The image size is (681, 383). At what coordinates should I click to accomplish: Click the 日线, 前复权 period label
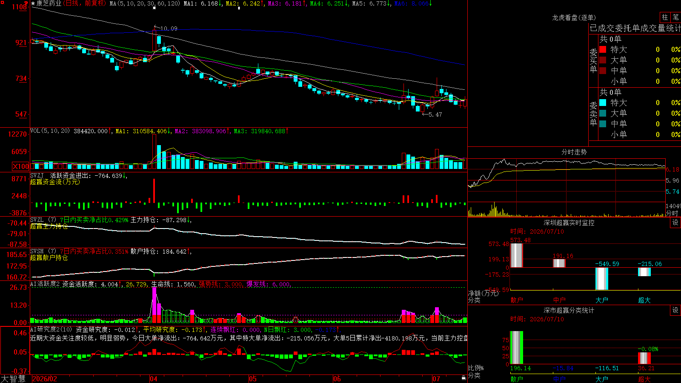pyautogui.click(x=85, y=3)
